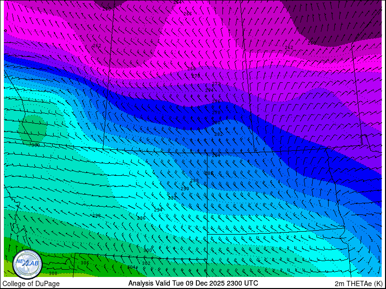Click the 'College of DuPage' caption

[x=31, y=284]
